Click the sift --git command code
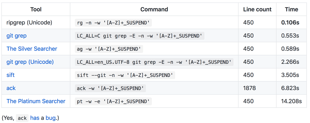The image size is (310, 123). point(125,75)
